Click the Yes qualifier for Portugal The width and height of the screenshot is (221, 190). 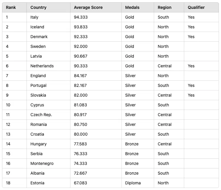coord(191,85)
